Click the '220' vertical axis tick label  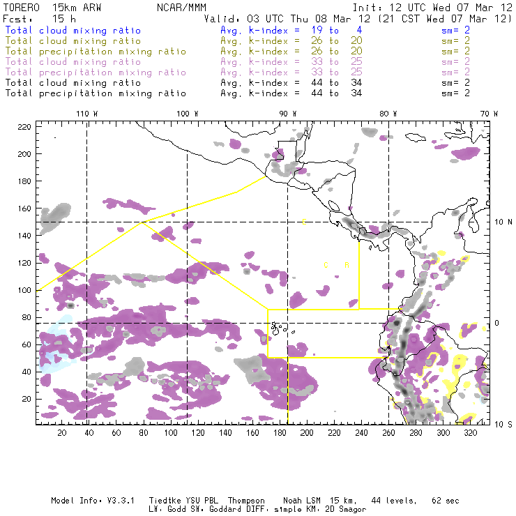pos(24,127)
